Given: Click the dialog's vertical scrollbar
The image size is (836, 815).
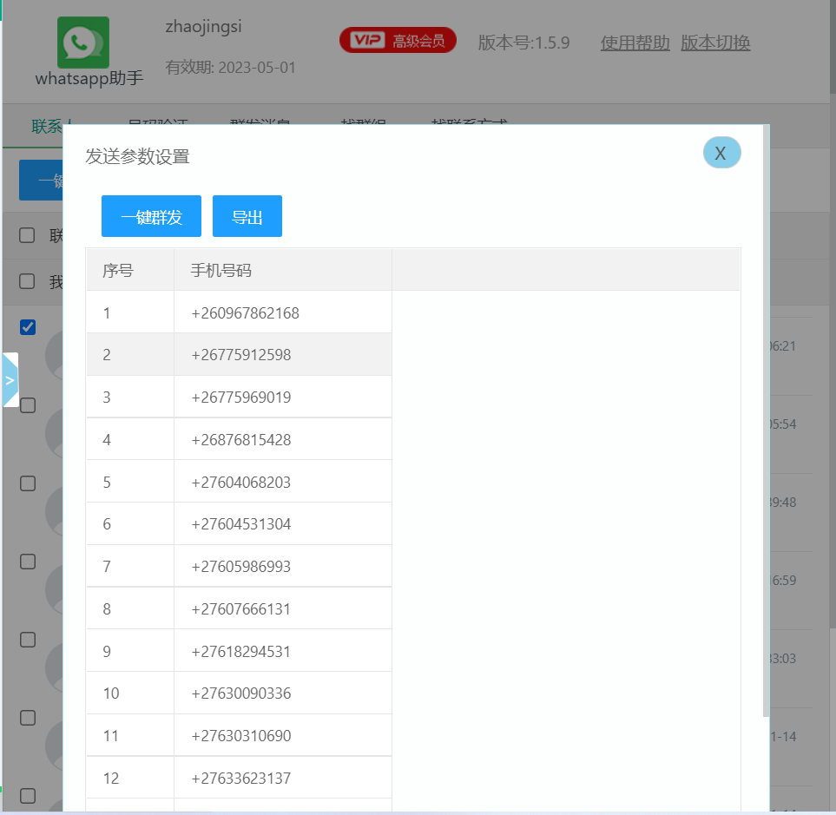Looking at the screenshot, I should (765, 417).
